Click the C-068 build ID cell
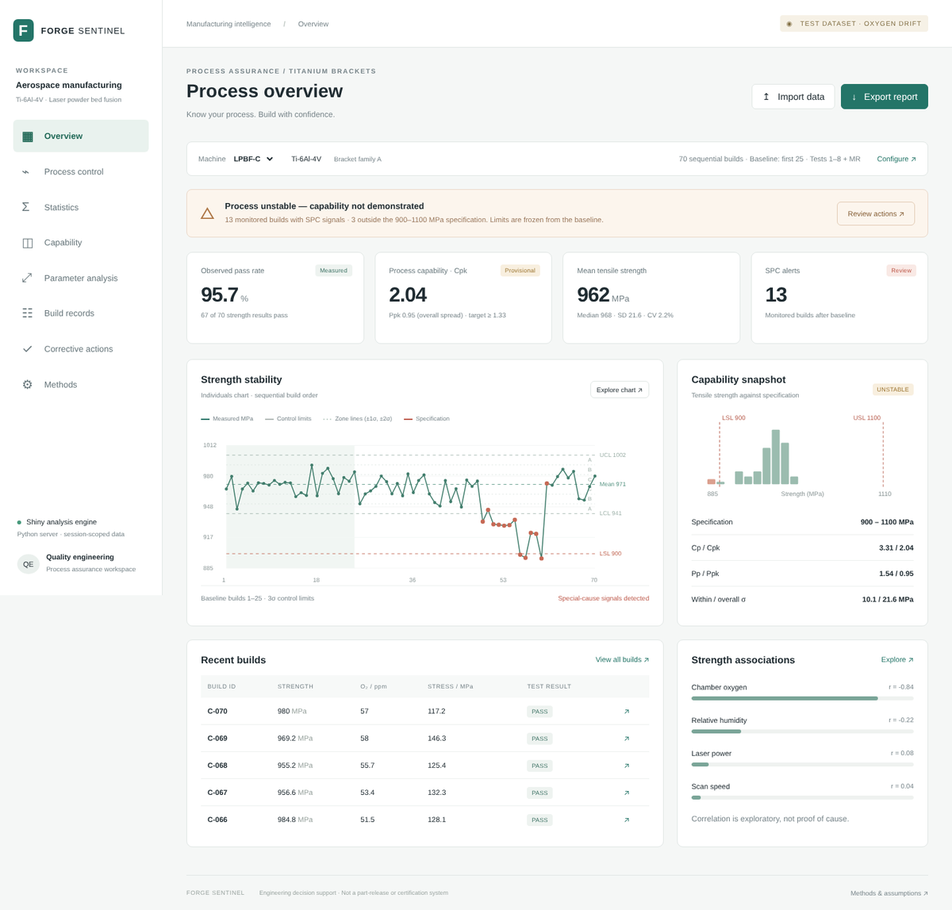Viewport: 952px width, 910px height. [217, 766]
